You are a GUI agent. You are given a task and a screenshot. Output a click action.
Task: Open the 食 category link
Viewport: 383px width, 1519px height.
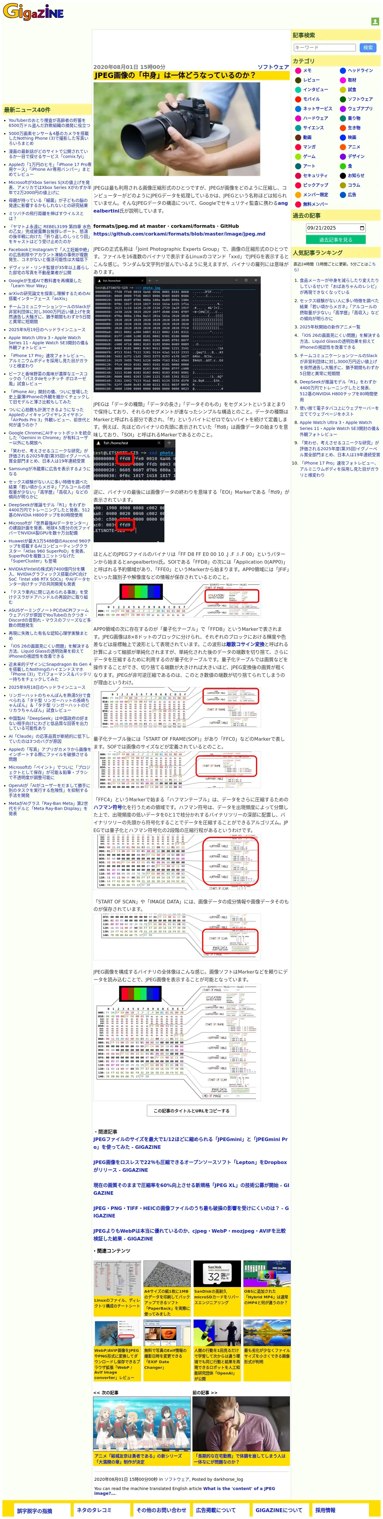pyautogui.click(x=349, y=166)
